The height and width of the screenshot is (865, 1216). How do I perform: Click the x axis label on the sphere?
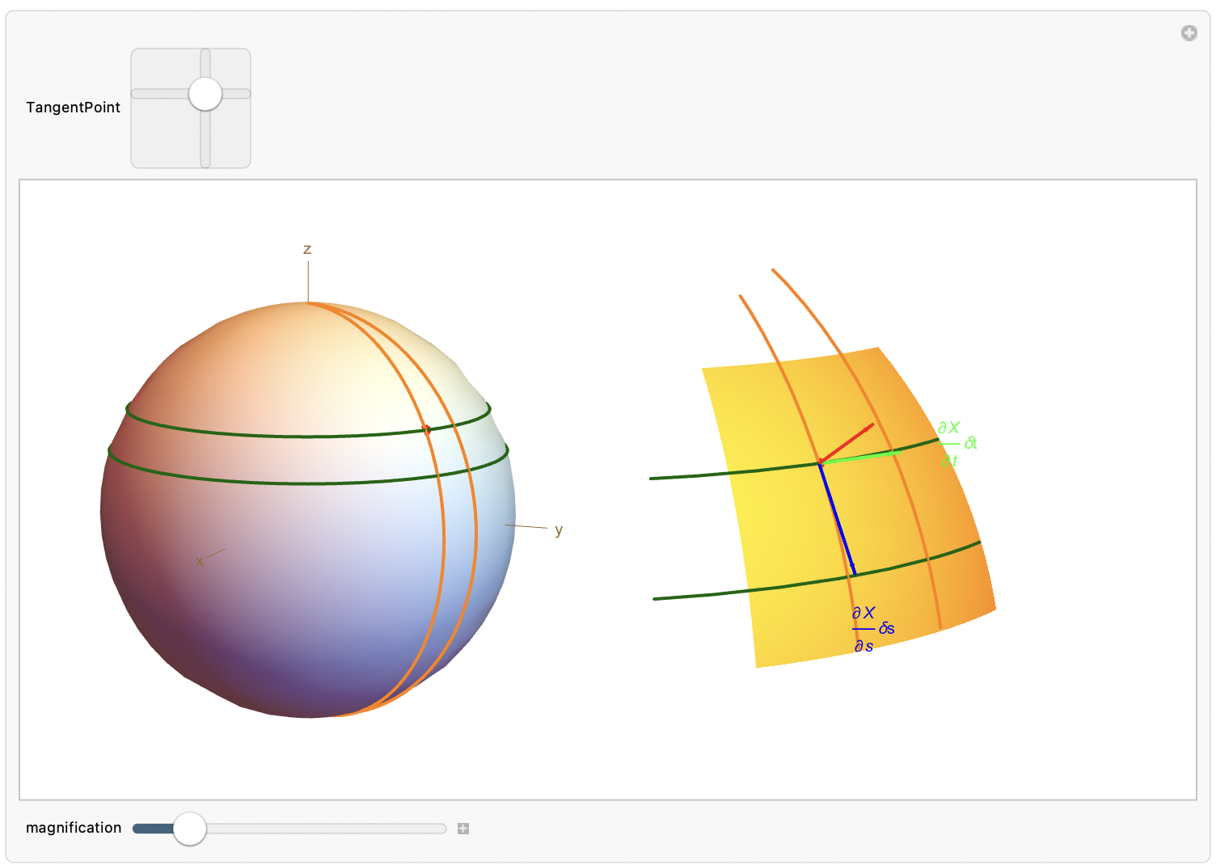[200, 561]
